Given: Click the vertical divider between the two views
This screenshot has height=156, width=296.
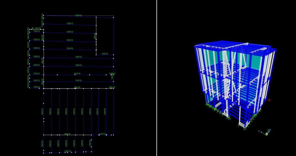Looking at the screenshot, I should [157, 78].
